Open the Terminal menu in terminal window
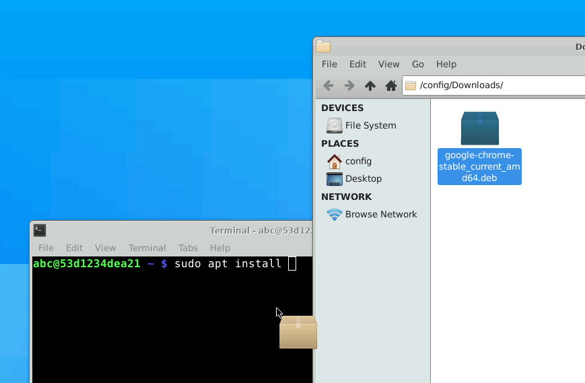 (x=147, y=248)
